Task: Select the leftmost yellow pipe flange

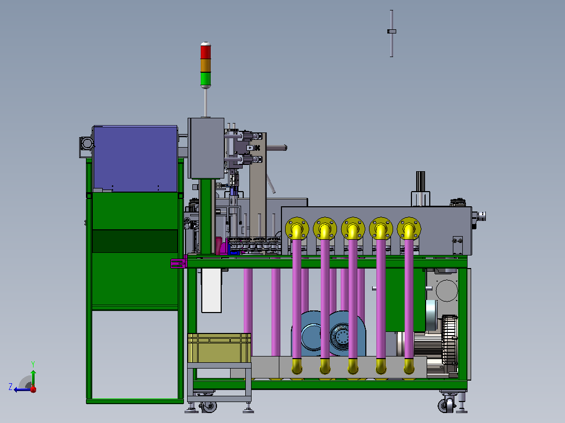Action: pyautogui.click(x=297, y=228)
